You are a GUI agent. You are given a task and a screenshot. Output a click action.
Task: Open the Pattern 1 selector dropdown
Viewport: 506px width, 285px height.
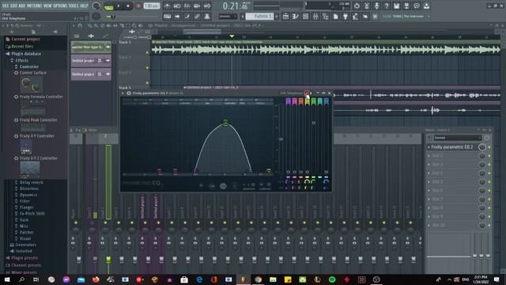260,16
